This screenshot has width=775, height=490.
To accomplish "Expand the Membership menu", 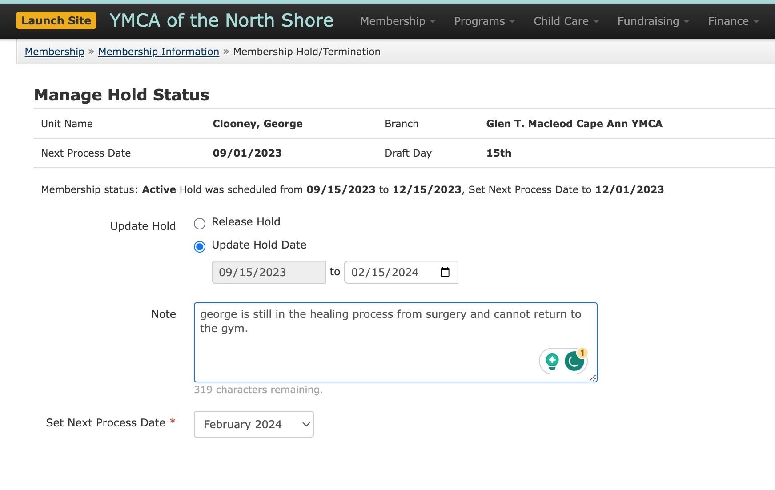I will point(398,21).
